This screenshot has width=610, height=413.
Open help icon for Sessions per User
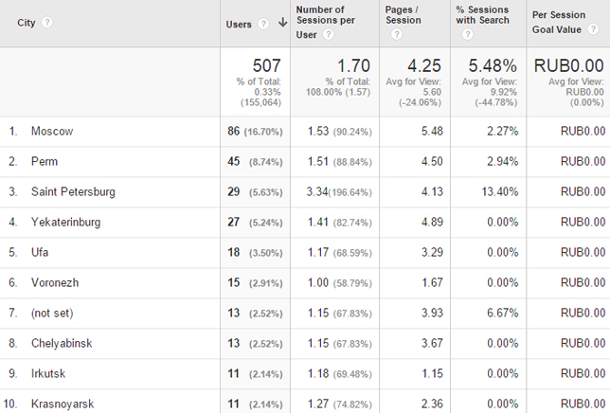(x=329, y=35)
